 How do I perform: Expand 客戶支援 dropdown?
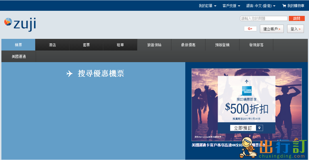(231, 6)
